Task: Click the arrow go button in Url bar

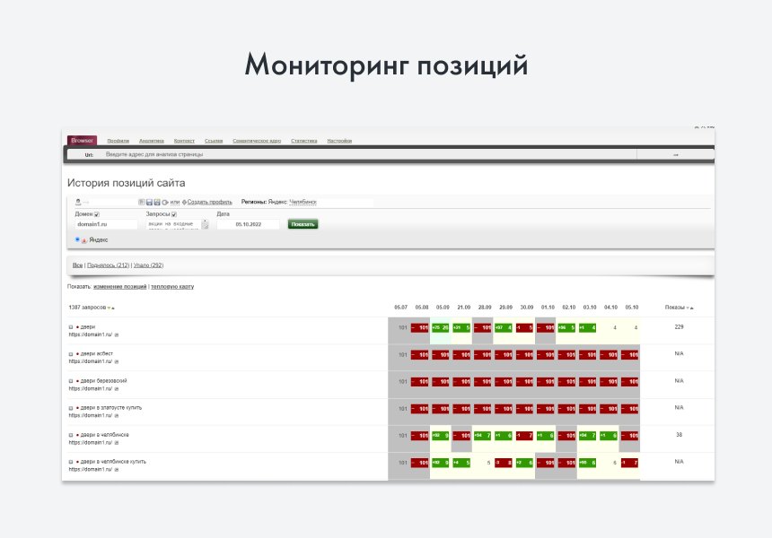Action: (675, 155)
